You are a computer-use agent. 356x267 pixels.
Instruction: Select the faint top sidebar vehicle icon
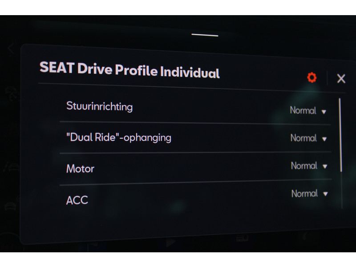click(12, 93)
